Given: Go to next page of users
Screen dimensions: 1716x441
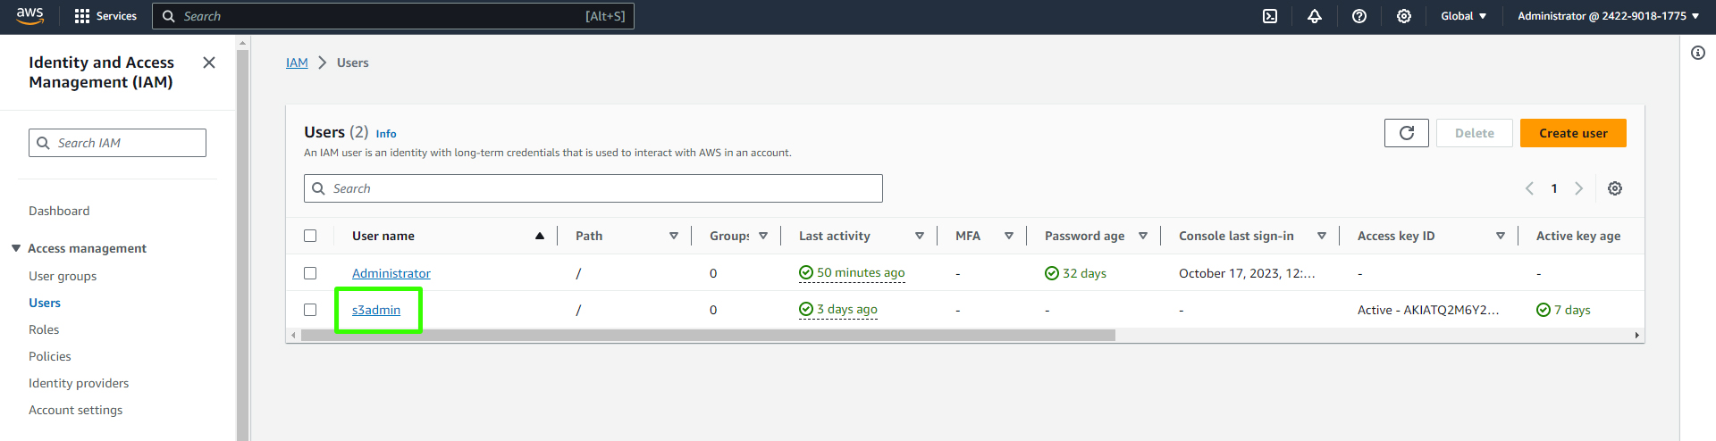Looking at the screenshot, I should click(x=1579, y=188).
